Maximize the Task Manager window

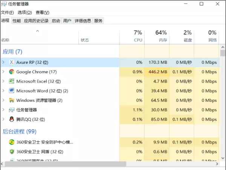coord(202,4)
